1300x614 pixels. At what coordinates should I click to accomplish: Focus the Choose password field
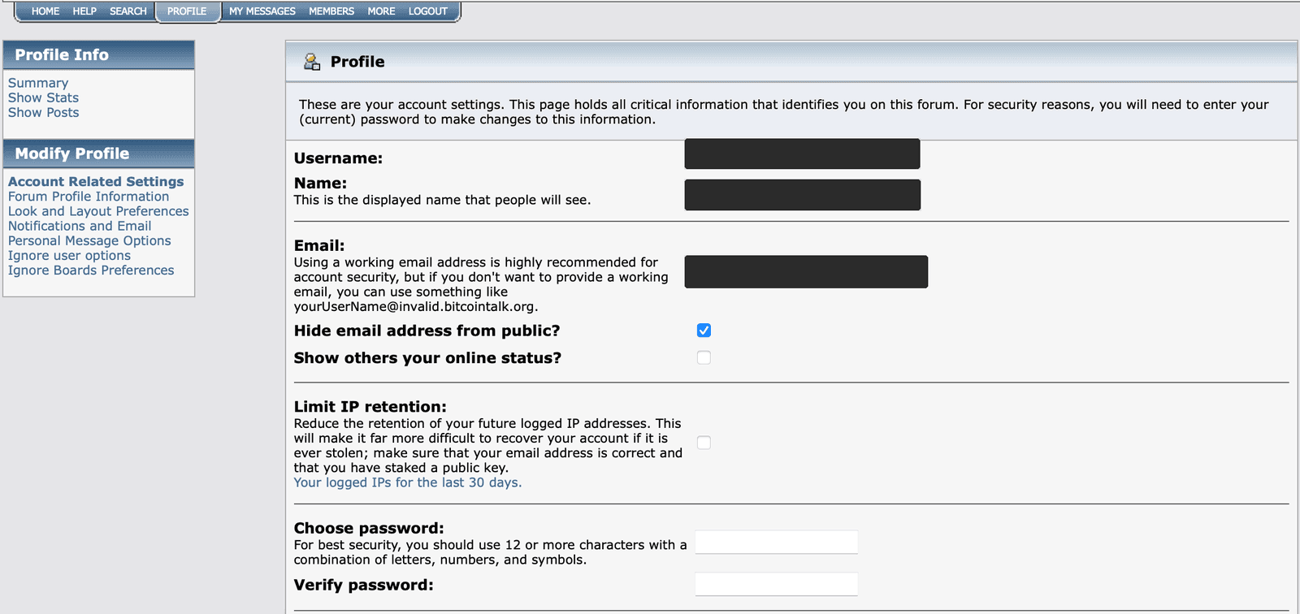click(x=777, y=543)
